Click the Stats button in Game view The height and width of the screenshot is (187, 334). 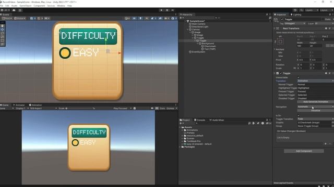162,109
